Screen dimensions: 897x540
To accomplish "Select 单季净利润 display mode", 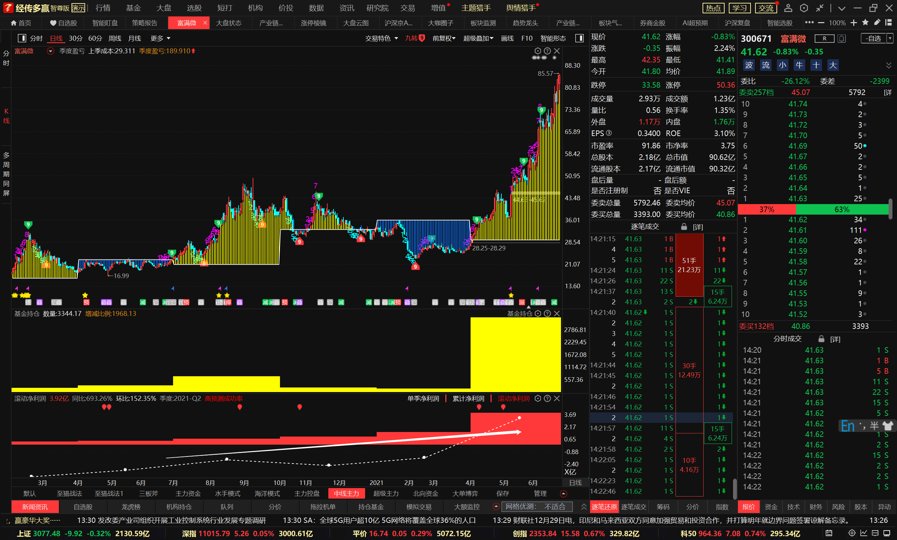I will [423, 398].
